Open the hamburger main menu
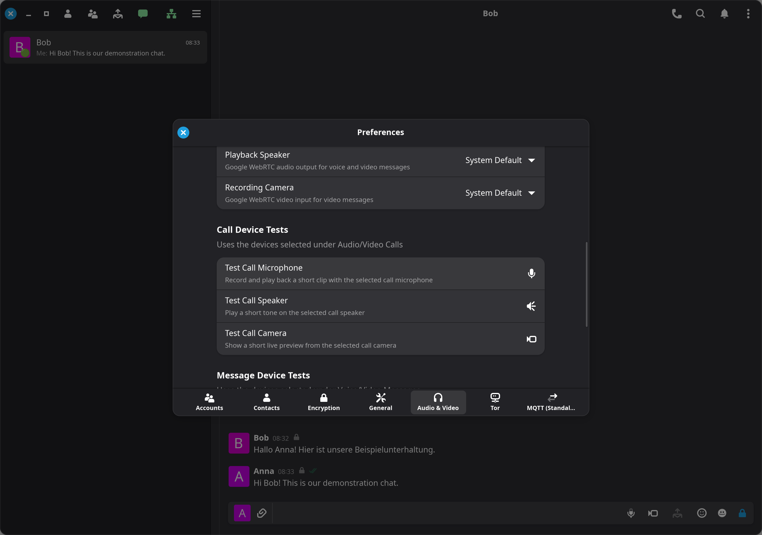Viewport: 762px width, 535px height. [196, 14]
